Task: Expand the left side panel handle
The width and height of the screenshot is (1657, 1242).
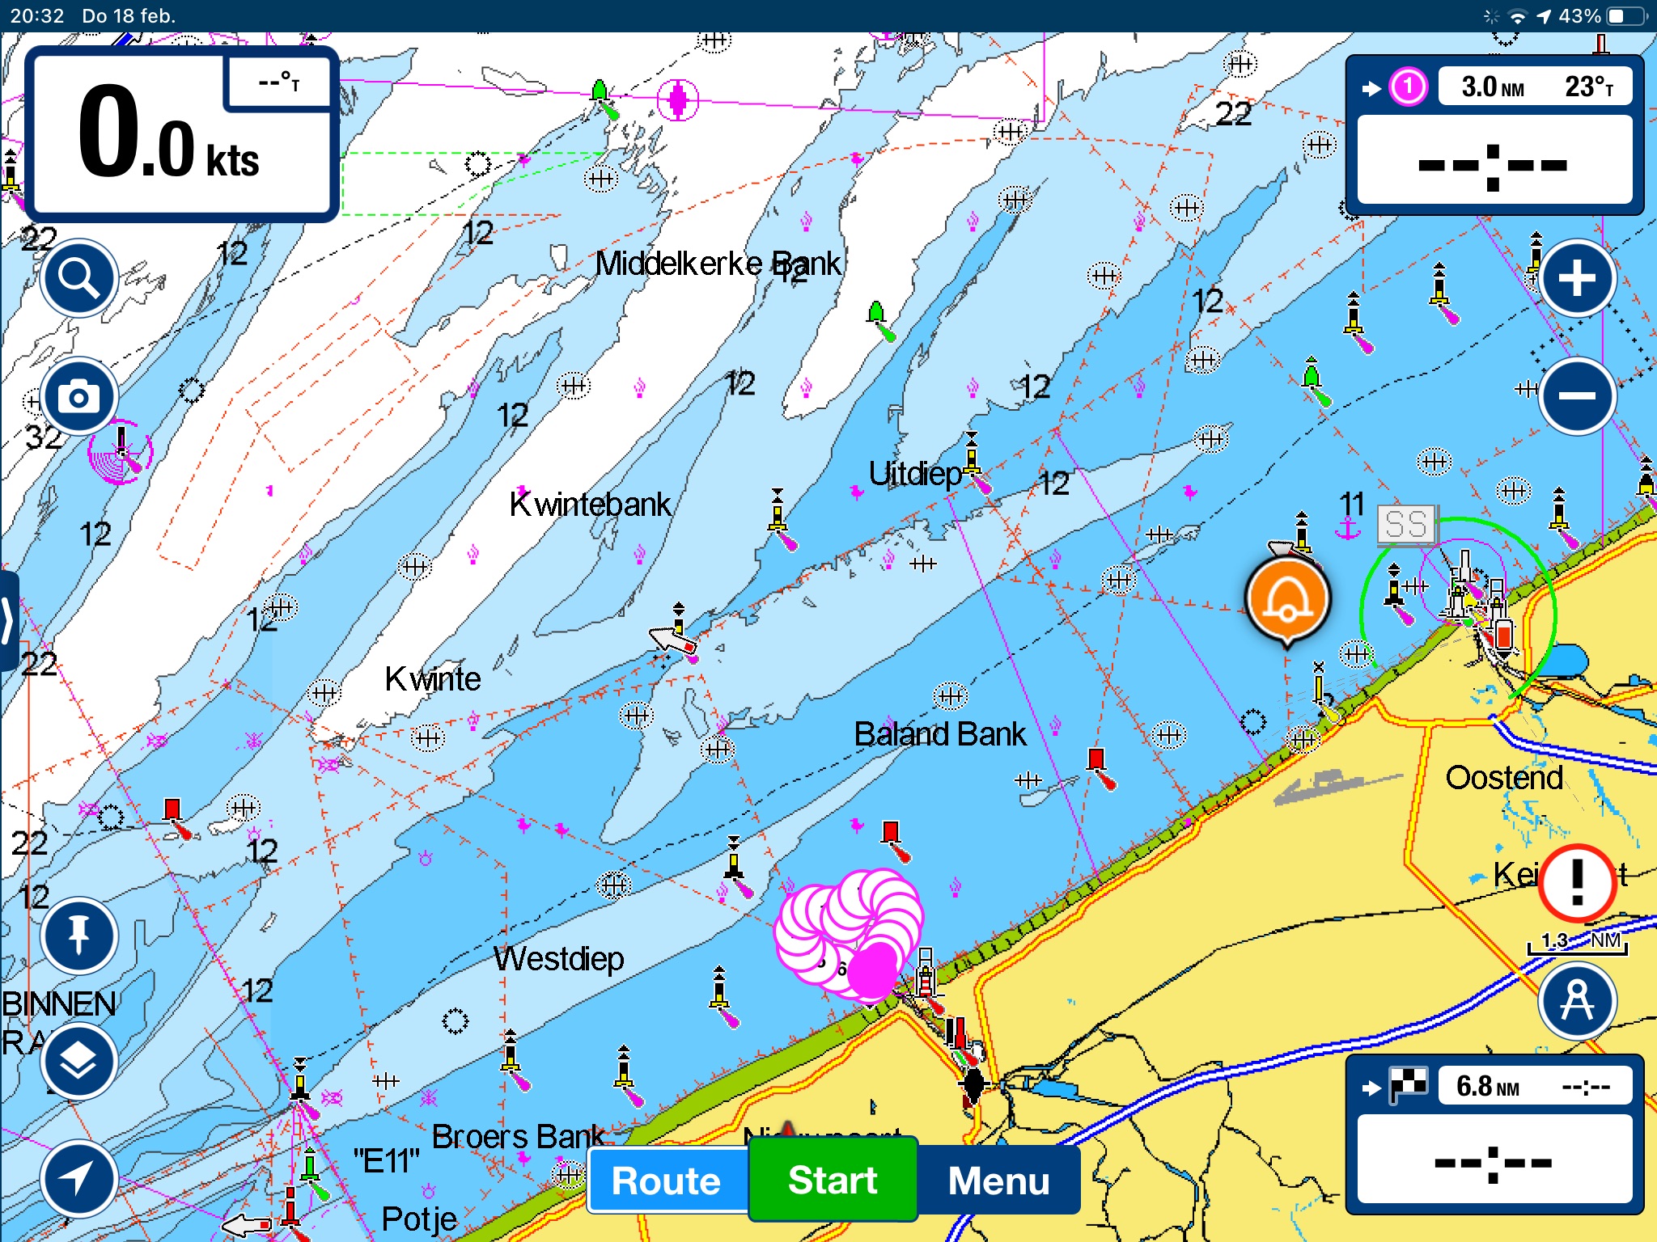Action: [x=8, y=621]
